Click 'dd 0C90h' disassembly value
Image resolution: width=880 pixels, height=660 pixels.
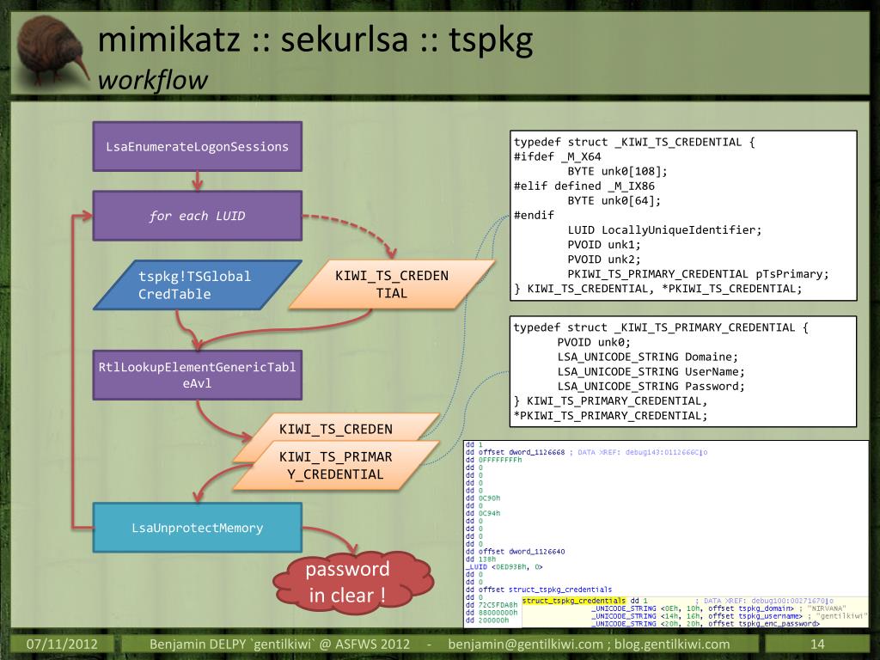(483, 498)
